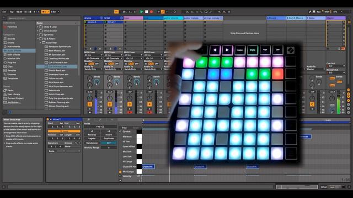Toggle track 3 activator button
This screenshot has height=198, width=353.
tap(130, 104)
